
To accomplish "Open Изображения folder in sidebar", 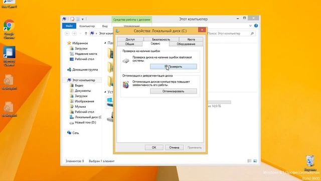I will click(x=82, y=102).
